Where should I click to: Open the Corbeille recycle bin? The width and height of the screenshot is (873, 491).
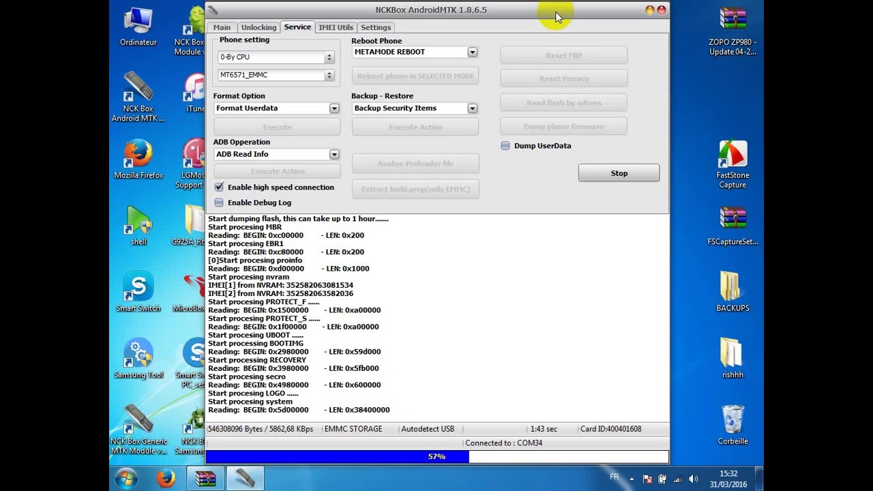click(733, 426)
